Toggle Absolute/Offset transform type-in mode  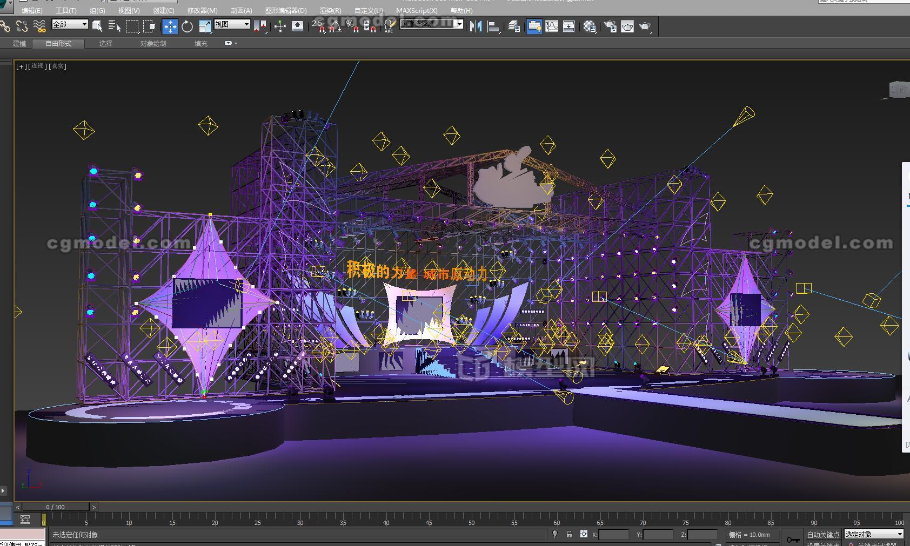(x=584, y=534)
